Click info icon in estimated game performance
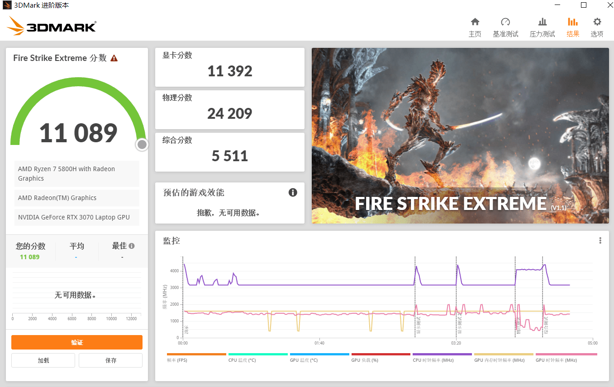 (x=293, y=193)
